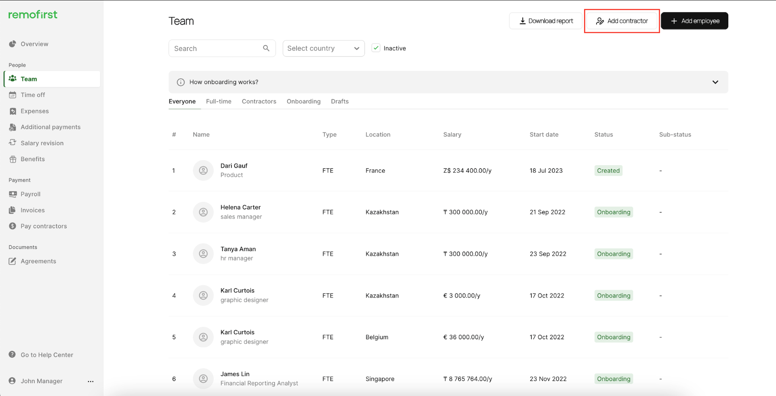Click the salary Z$ 234 400.00/y

tap(467, 170)
